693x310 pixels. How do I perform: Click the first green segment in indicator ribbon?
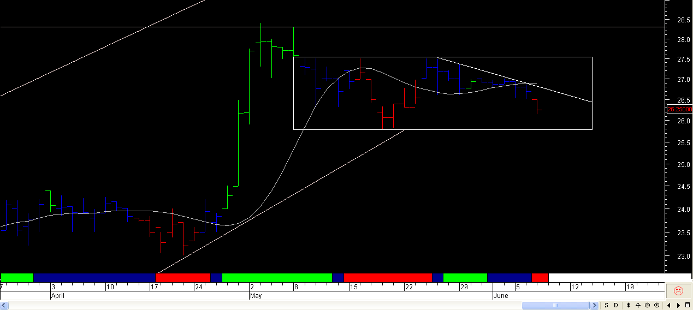coord(17,278)
